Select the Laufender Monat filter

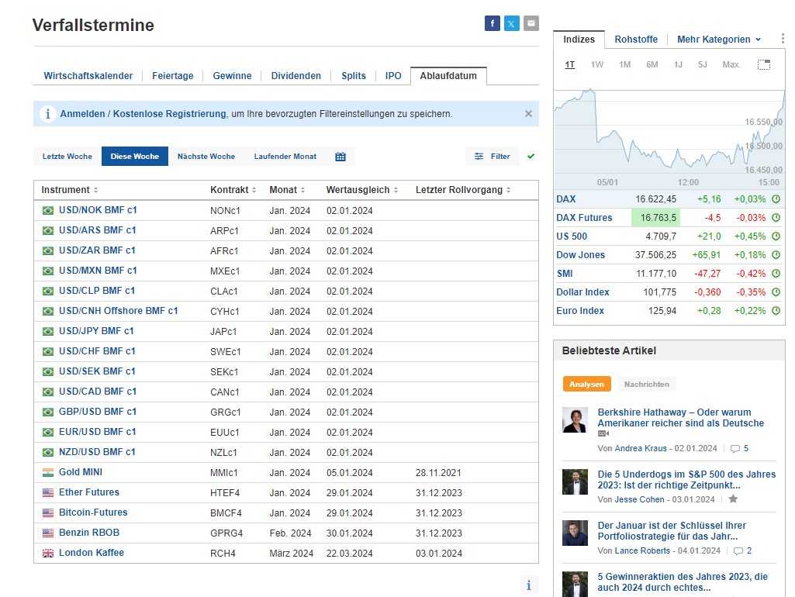[285, 157]
